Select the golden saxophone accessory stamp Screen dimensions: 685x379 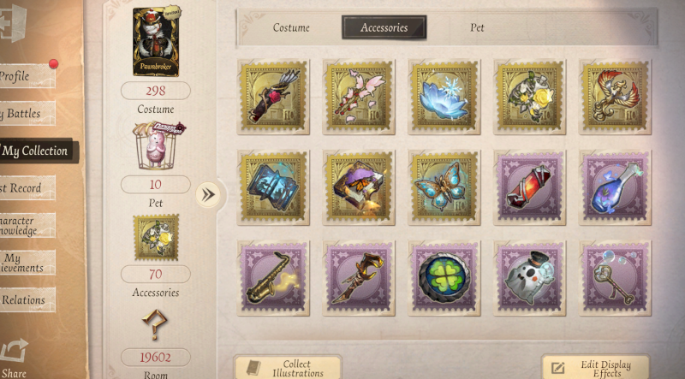273,278
